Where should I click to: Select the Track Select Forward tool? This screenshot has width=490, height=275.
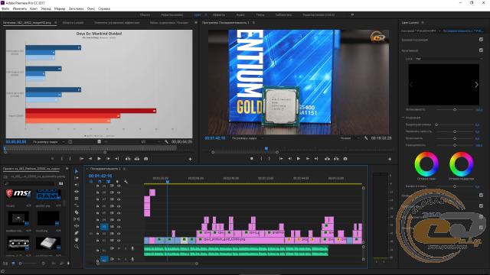(77, 178)
